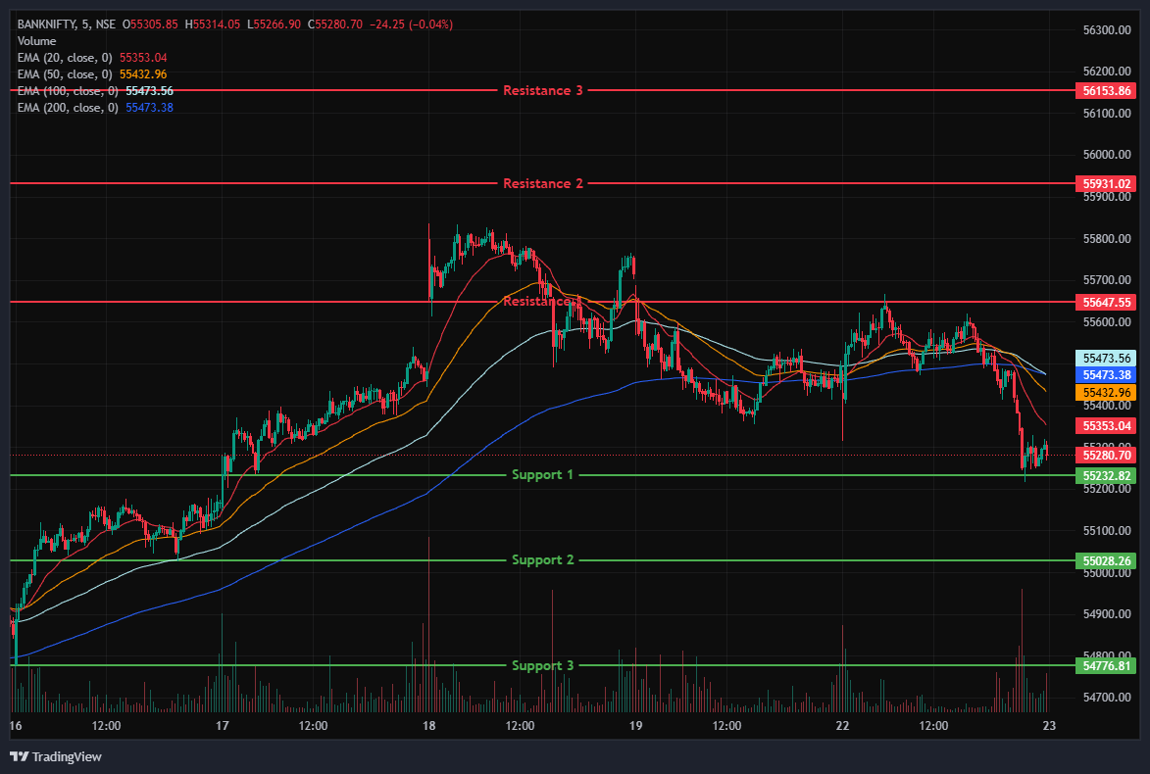Click the 54700.00 price axis label
1150x774 pixels.
click(x=1107, y=697)
